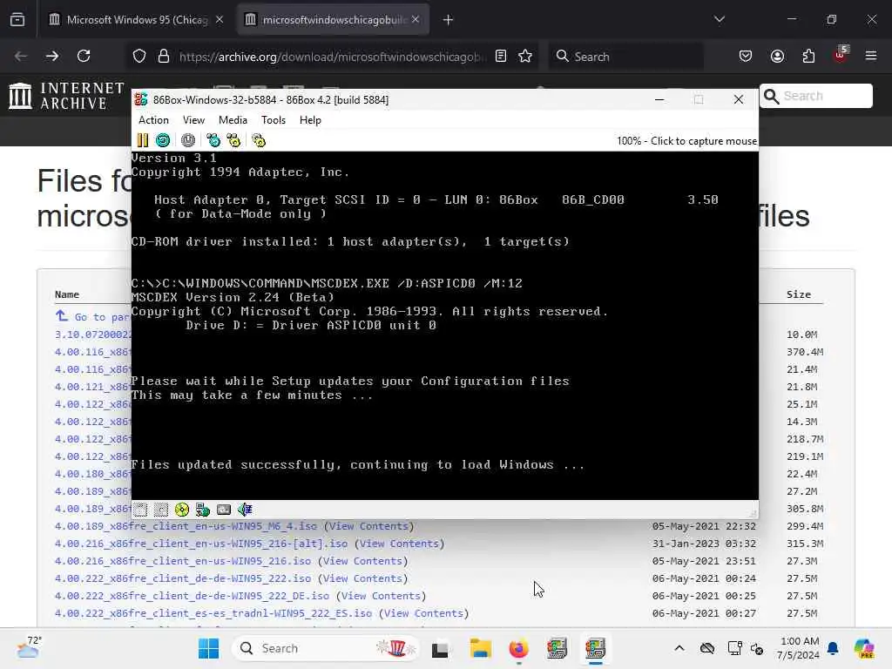Open 4.00.222_x86fre_client_de-de-WIN95_222_DE.iso link
The image size is (892, 669).
tap(192, 596)
